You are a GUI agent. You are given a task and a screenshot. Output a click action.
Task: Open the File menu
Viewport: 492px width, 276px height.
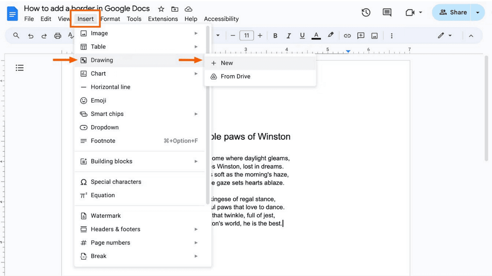(29, 19)
